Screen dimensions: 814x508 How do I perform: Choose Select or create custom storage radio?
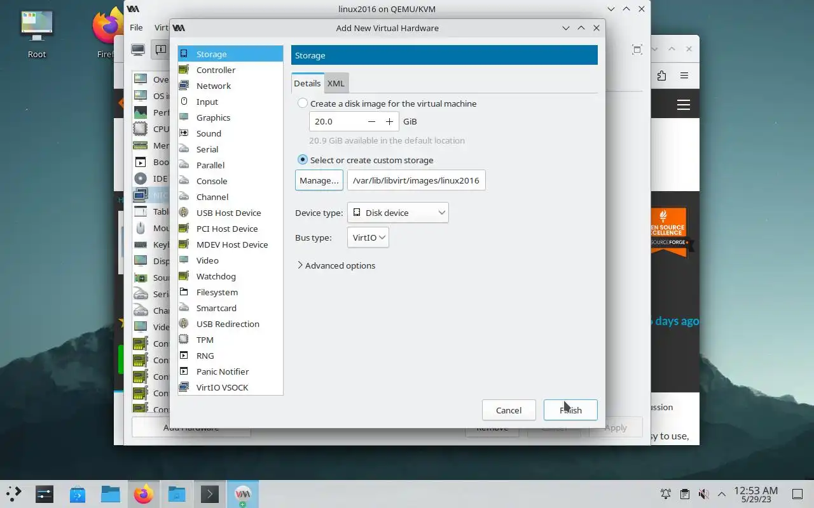click(x=303, y=160)
